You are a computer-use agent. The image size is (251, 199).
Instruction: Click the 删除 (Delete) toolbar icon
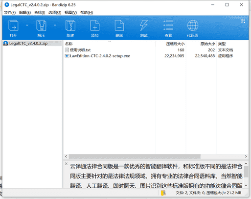coord(119,25)
